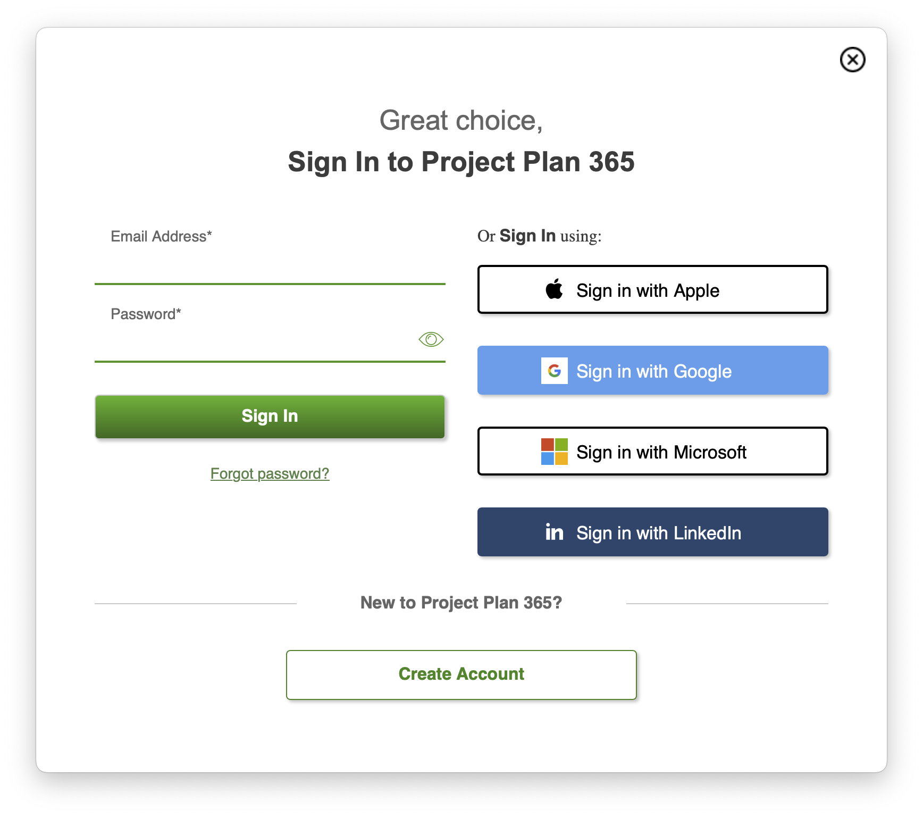Focus the Email Address input field

click(x=270, y=266)
